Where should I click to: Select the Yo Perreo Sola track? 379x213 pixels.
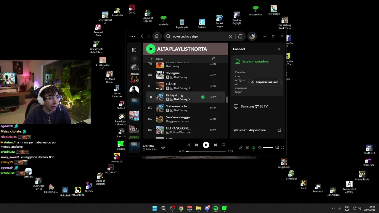point(185,108)
